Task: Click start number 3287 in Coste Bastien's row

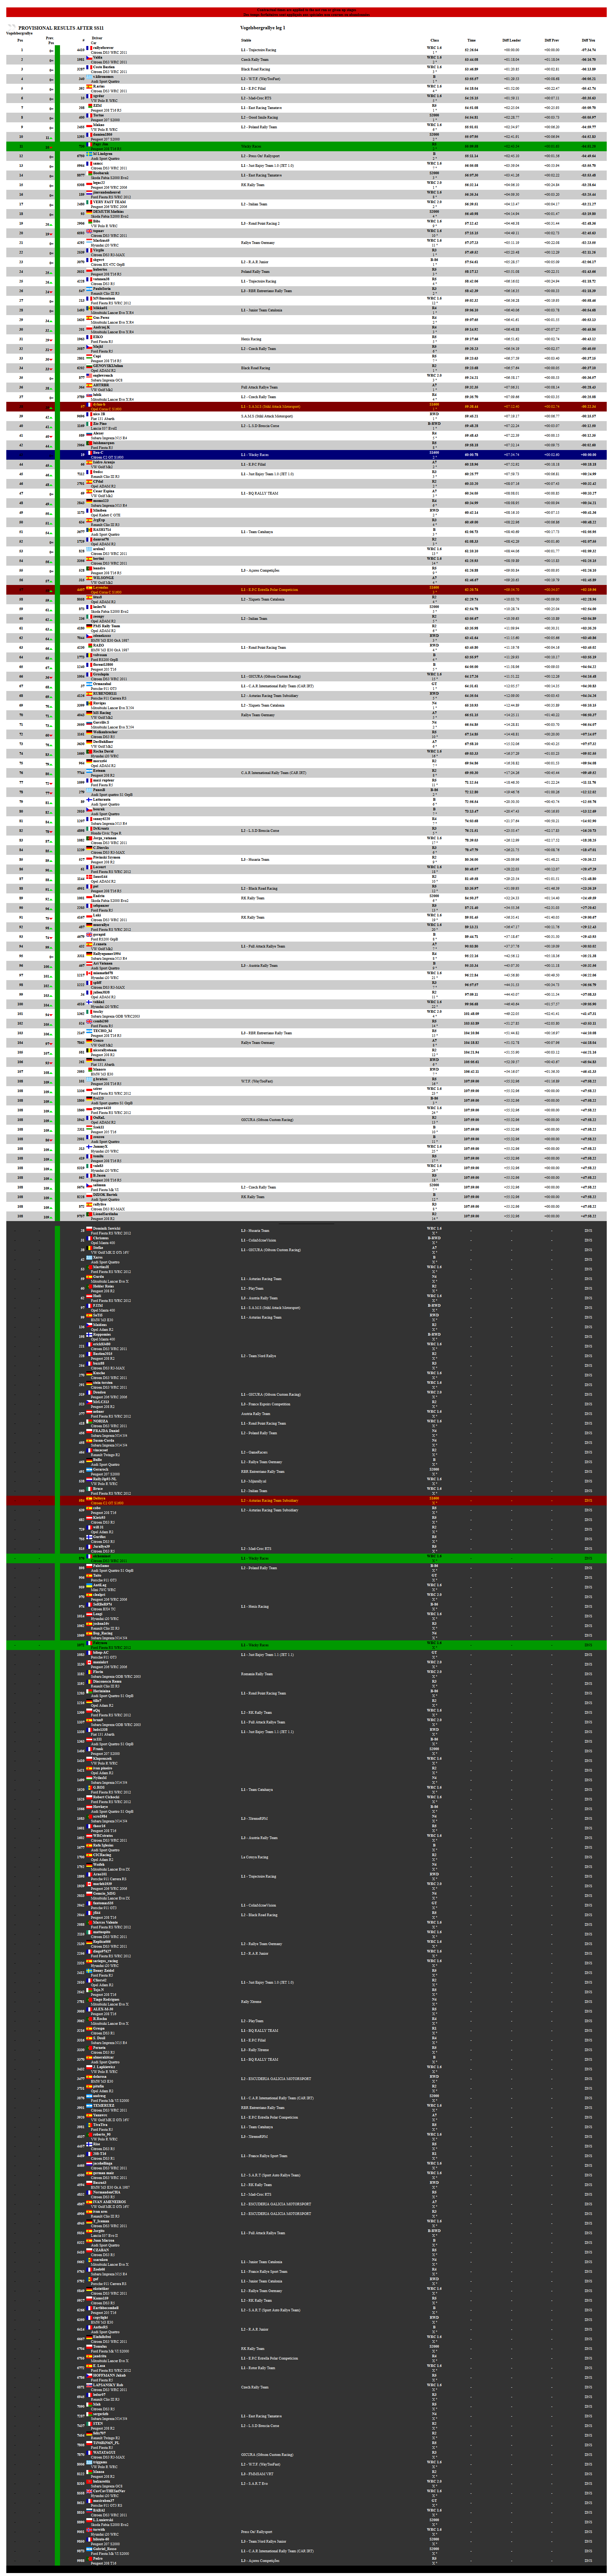Action: [x=81, y=69]
